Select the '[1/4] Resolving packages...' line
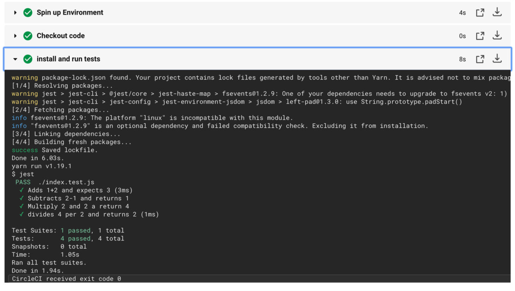The width and height of the screenshot is (515, 291). [62, 86]
